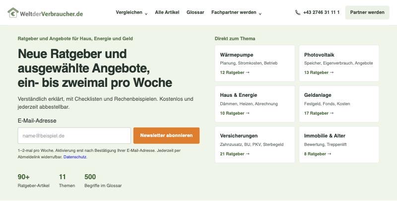The width and height of the screenshot is (397, 201).
Task: Click the 'Dämmen, Heizen, Abrechnung' text
Action: 249,104
